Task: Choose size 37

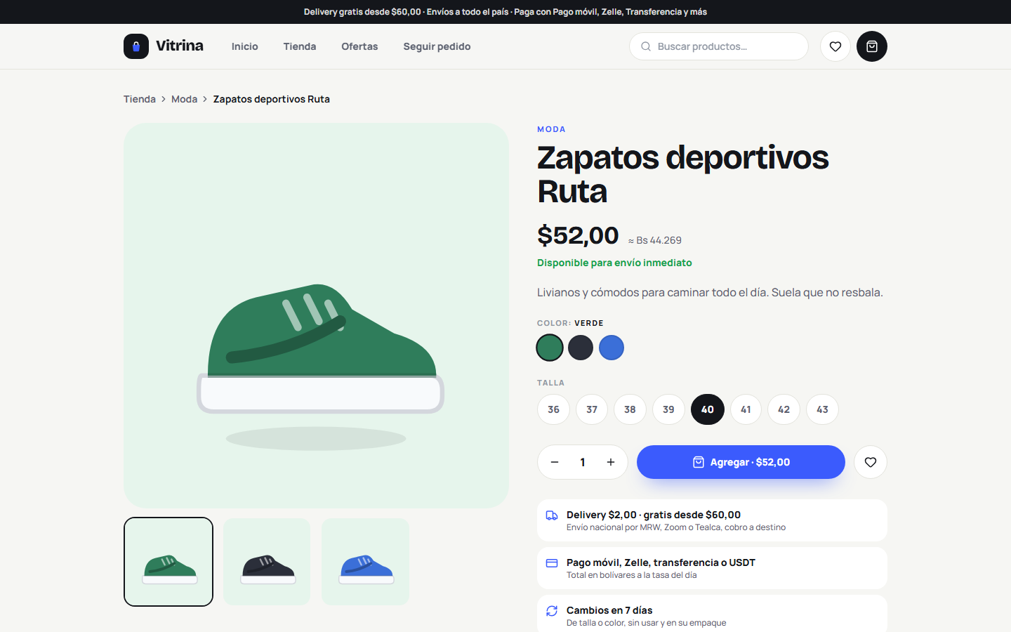Action: 592,409
